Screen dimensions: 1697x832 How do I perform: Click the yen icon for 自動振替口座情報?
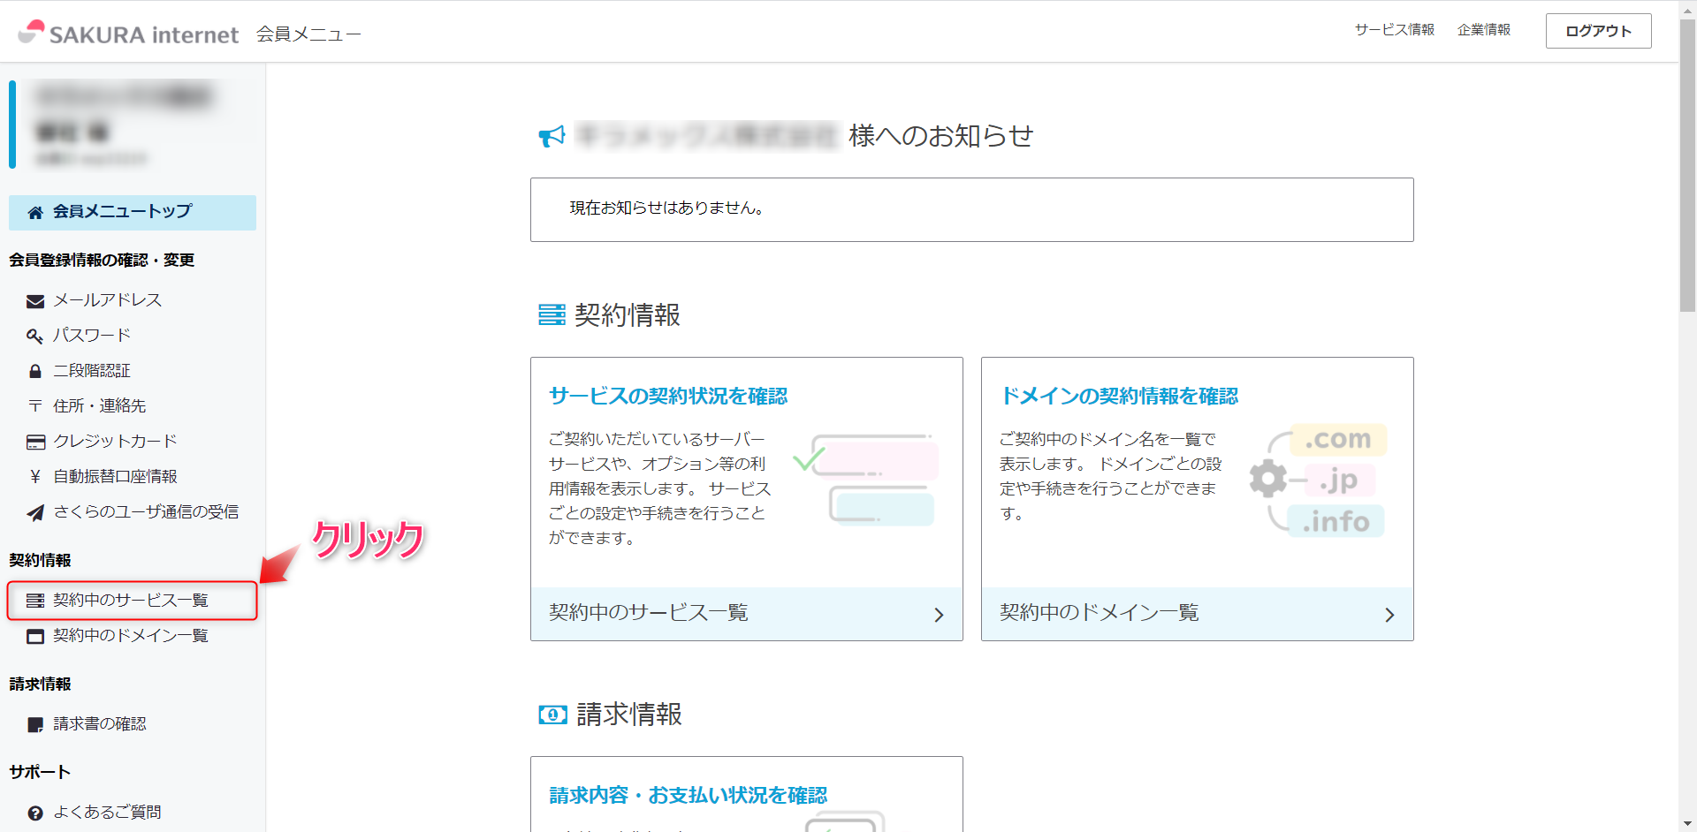pos(35,477)
